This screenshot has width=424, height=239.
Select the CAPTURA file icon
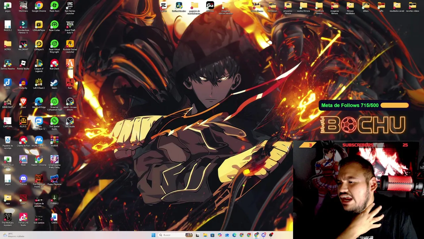(x=8, y=122)
